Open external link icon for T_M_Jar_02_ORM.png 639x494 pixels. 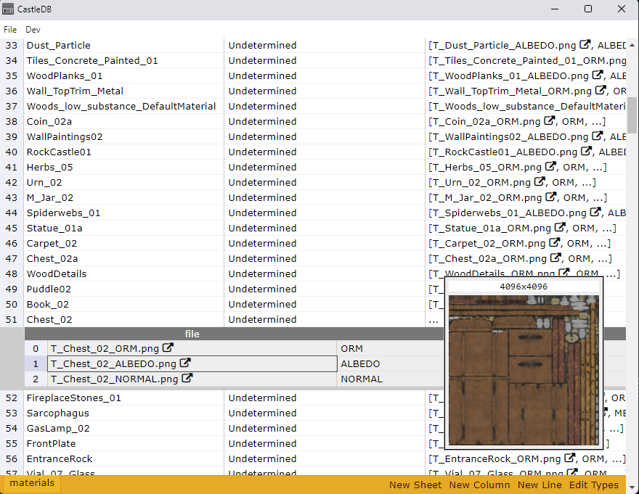551,197
